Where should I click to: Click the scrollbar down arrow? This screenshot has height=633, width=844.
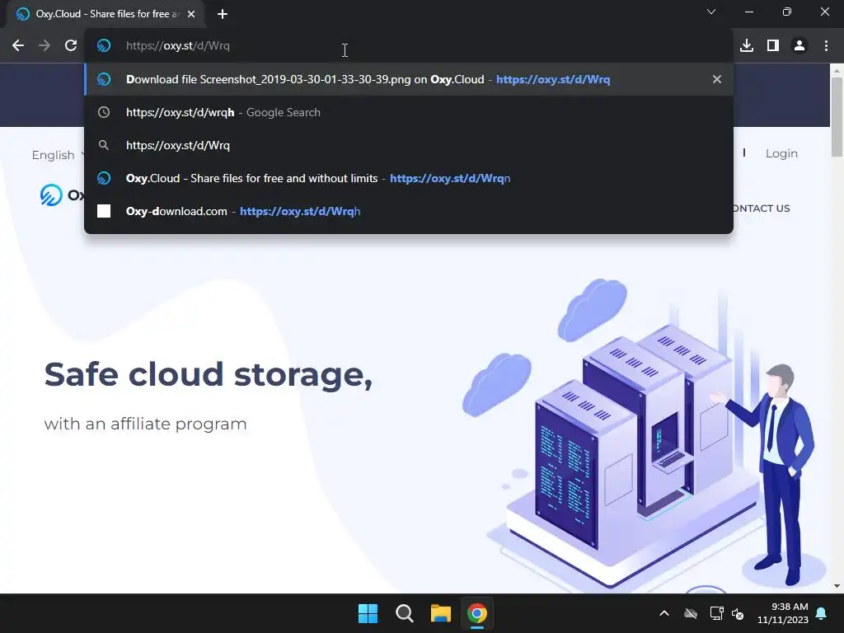(837, 586)
